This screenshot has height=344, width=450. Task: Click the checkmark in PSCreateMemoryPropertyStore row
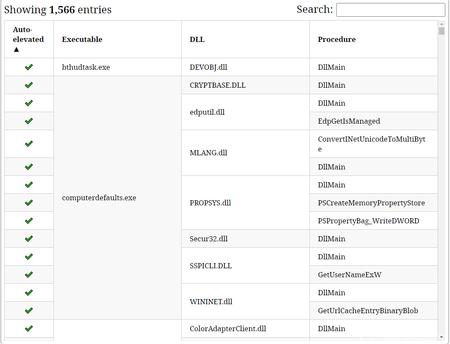29,203
